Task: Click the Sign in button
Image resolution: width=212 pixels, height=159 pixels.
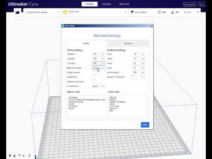Action: 202,4
